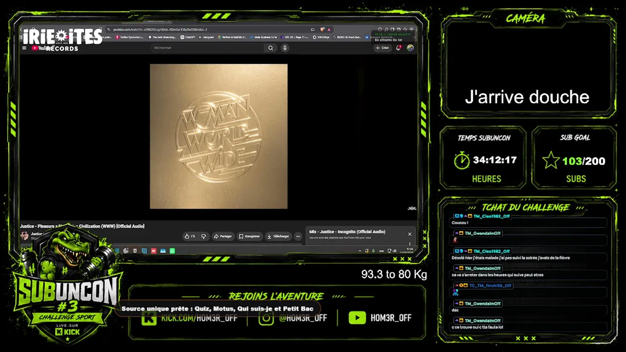Click the HOM3R_OFF YouTube channel name
Viewport: 626px width, 352px height.
pyautogui.click(x=390, y=318)
